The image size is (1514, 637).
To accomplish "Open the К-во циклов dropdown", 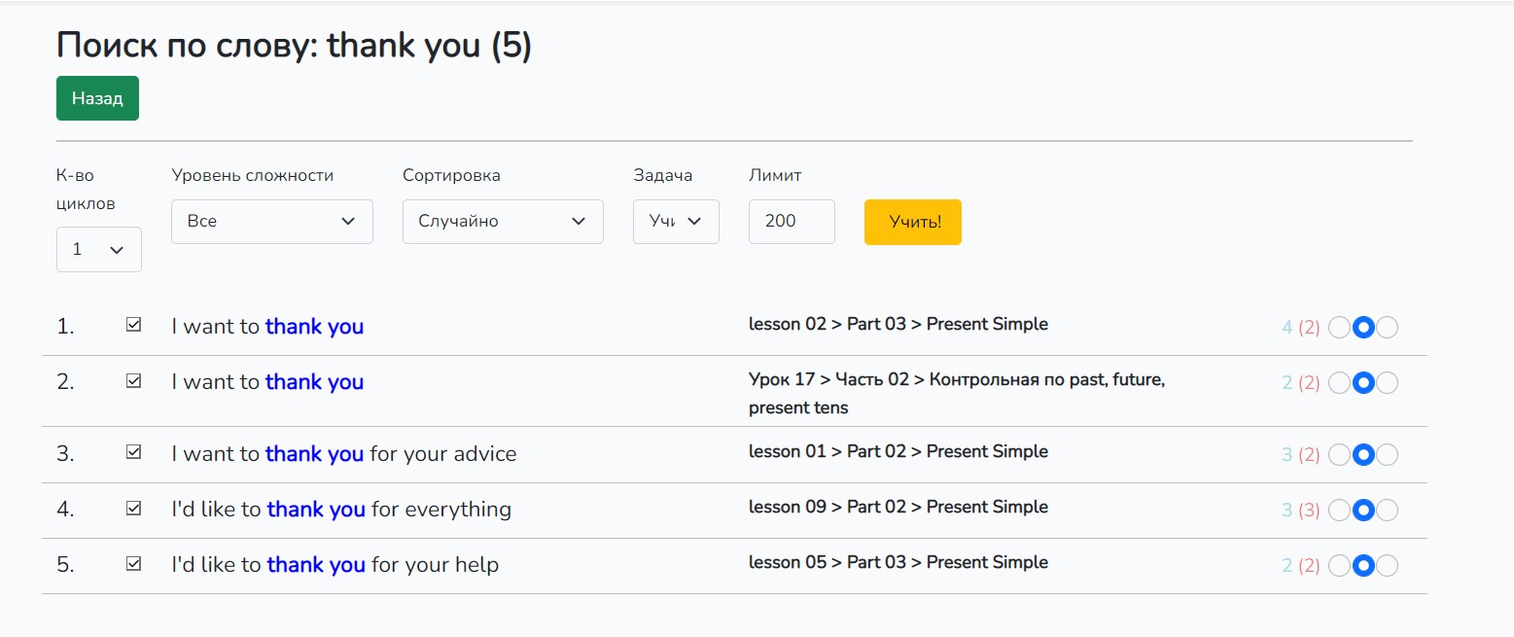I will pyautogui.click(x=99, y=249).
